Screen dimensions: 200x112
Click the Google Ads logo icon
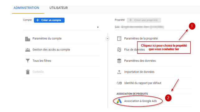click(x=119, y=101)
